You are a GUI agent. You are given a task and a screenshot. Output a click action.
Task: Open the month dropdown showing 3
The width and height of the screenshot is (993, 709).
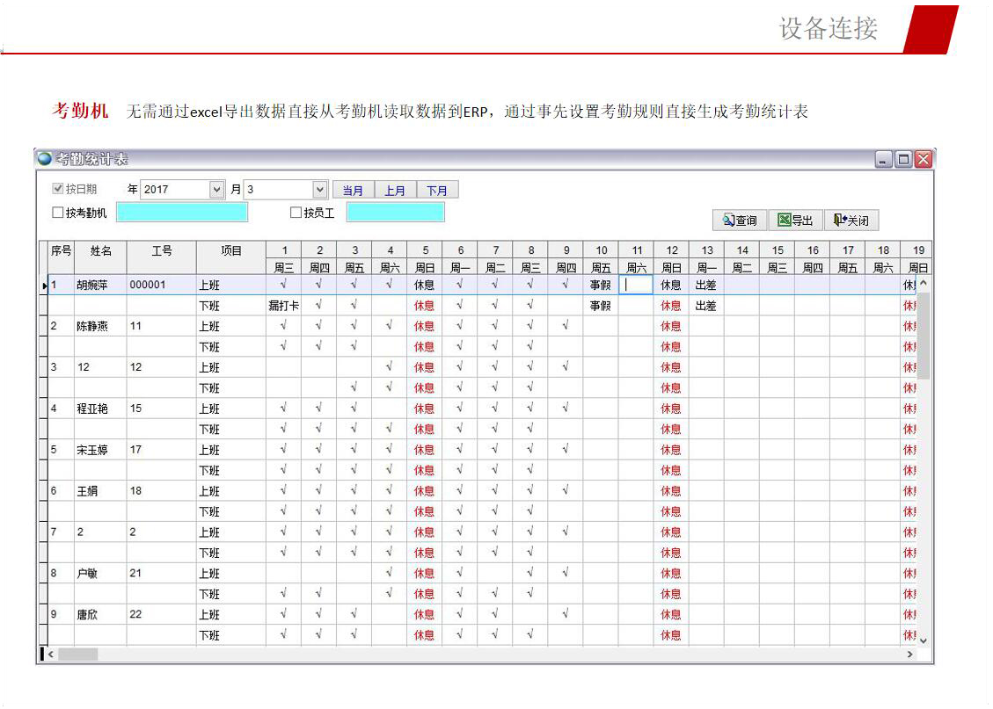coord(320,190)
